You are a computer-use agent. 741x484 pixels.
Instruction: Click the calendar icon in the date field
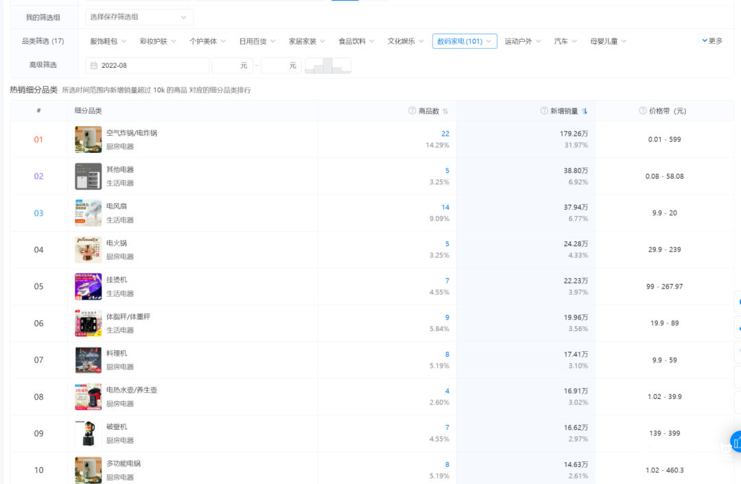pos(94,66)
